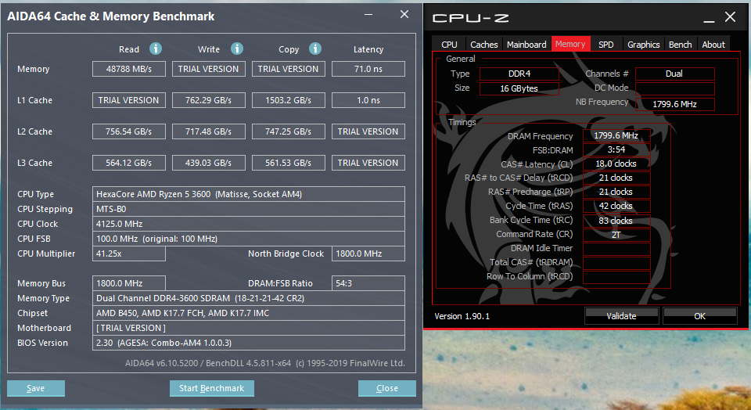The image size is (751, 410).
Task: Click the CAS# Latency value 18.0 clocks
Action: tap(616, 164)
